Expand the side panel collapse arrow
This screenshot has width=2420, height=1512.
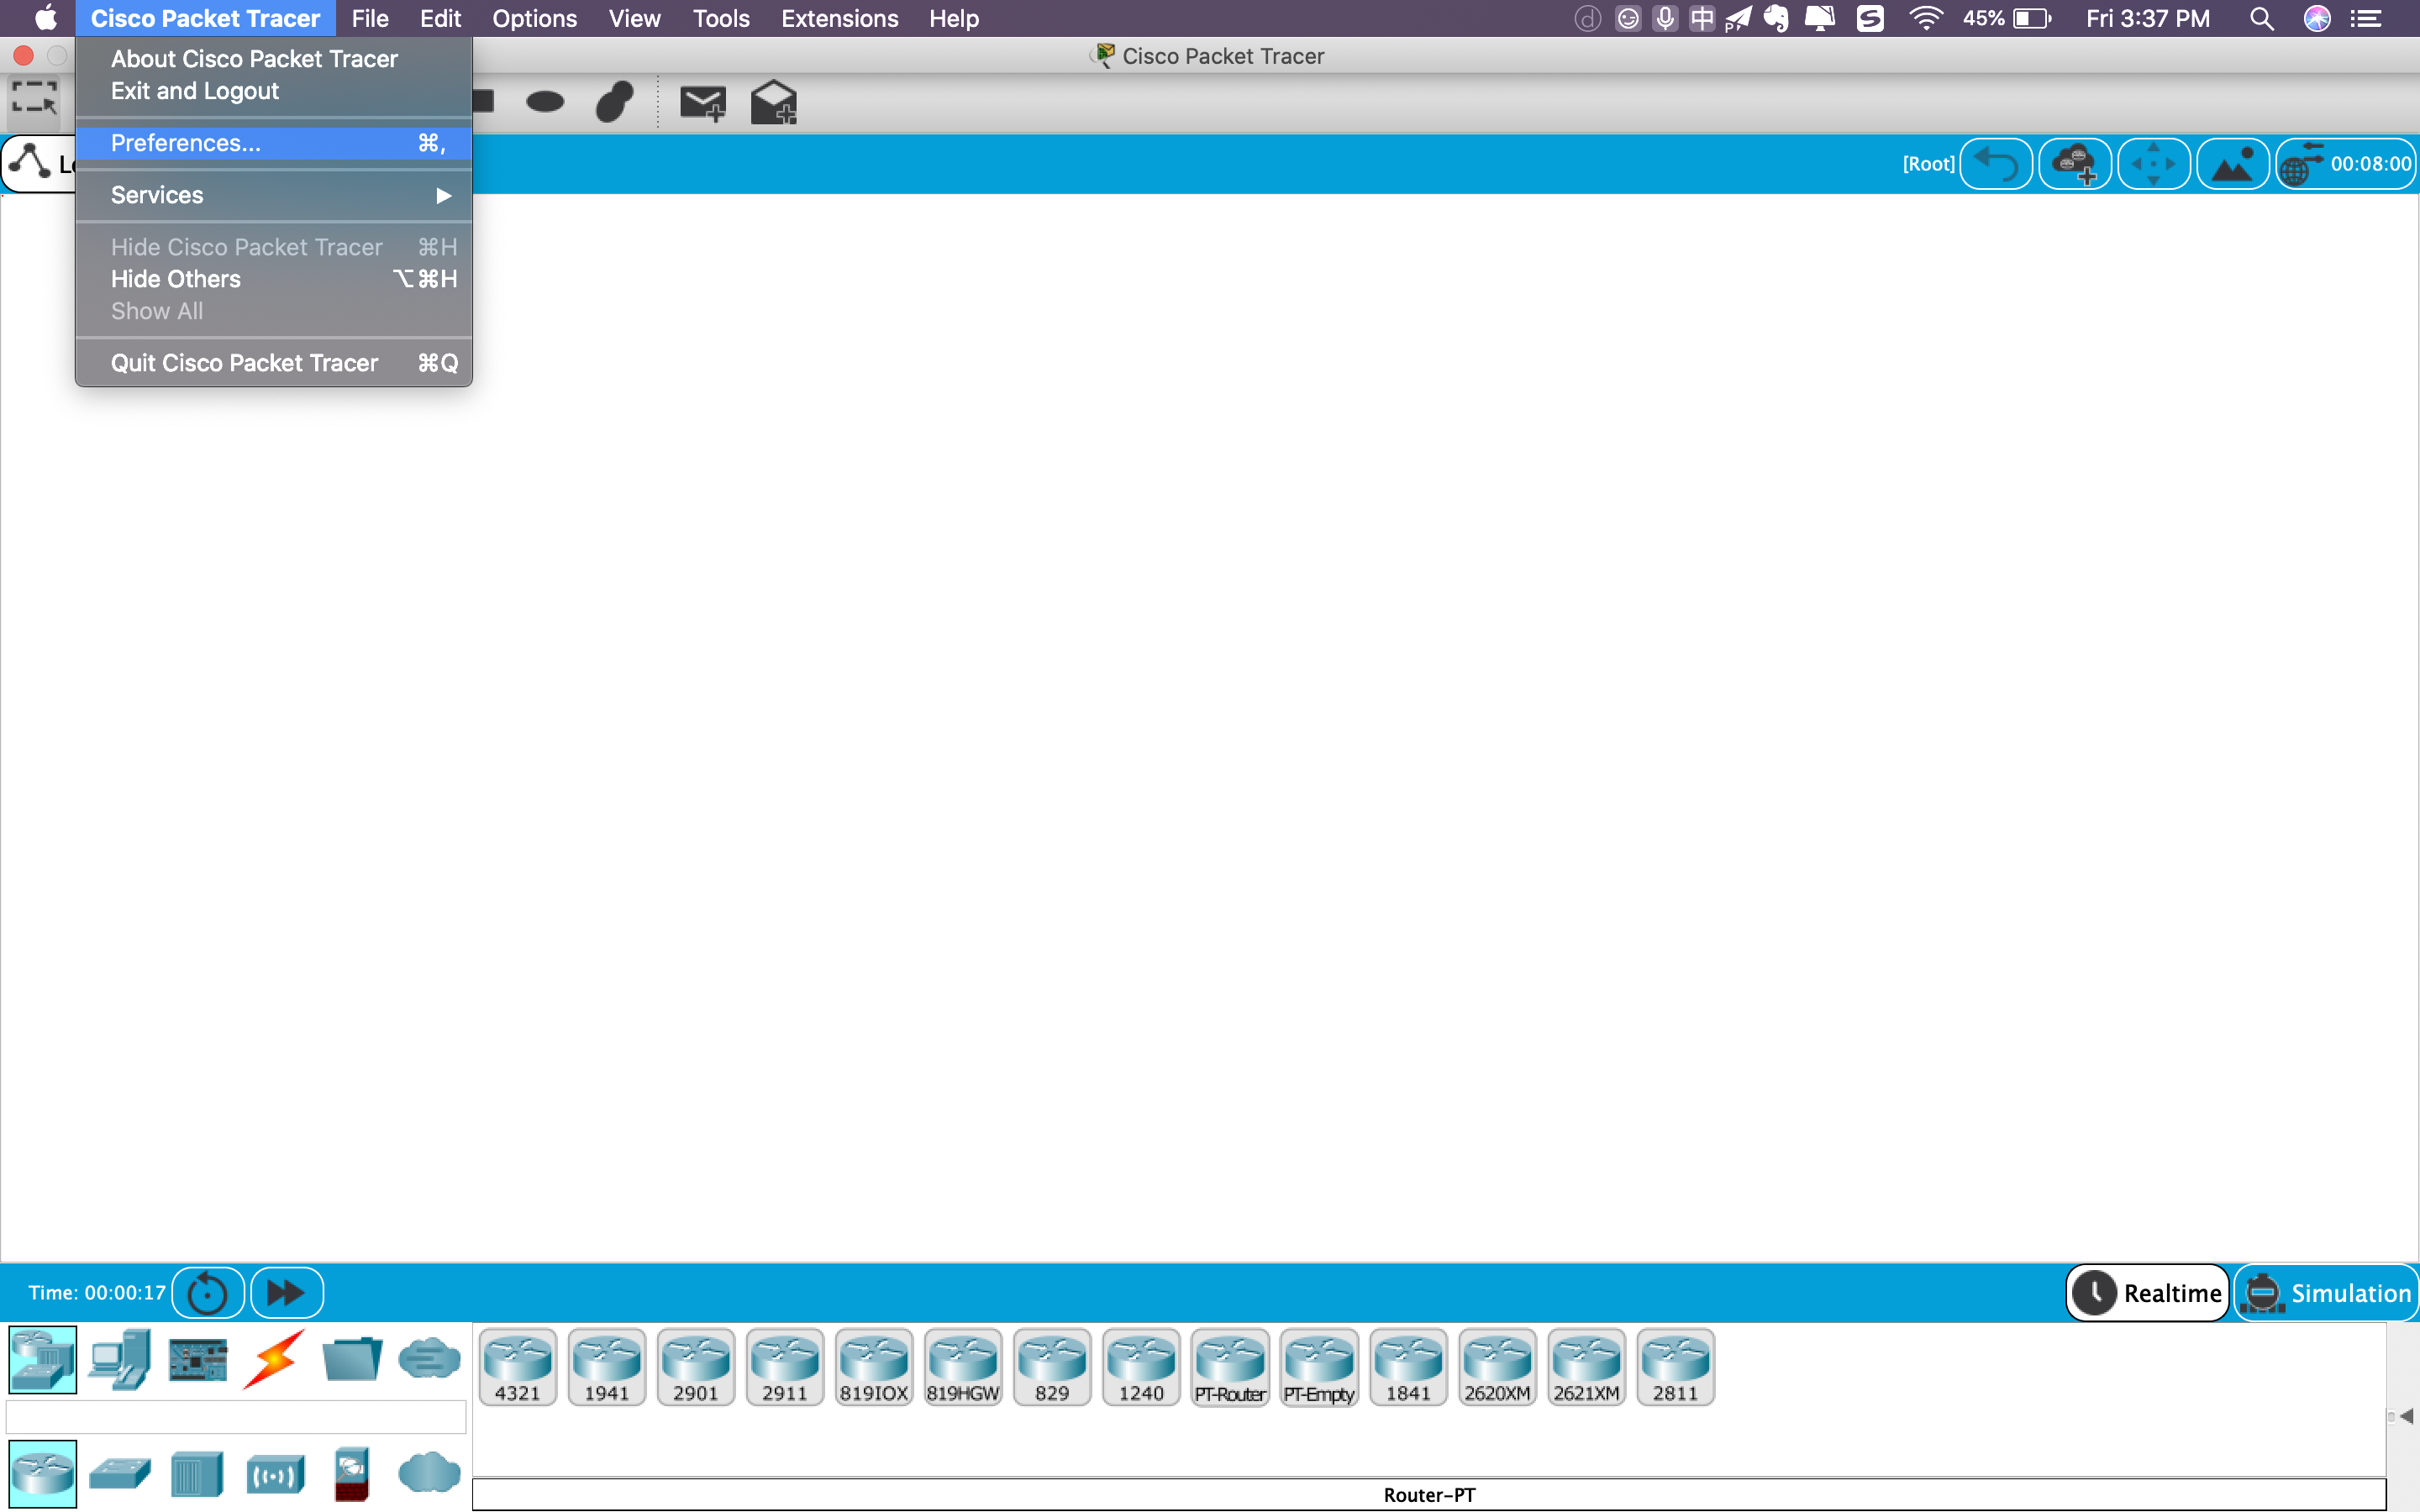click(x=2406, y=1416)
